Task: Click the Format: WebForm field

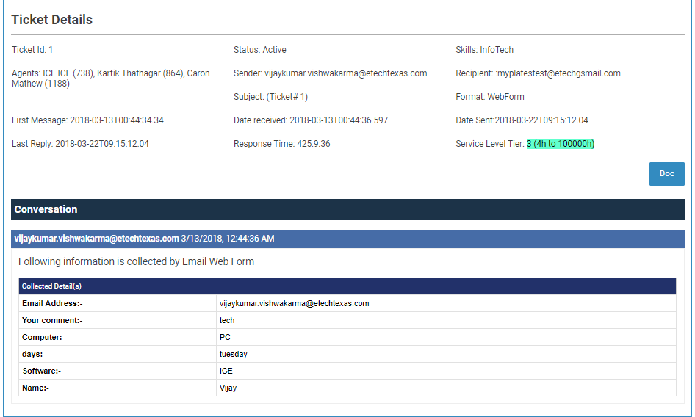Action: (x=489, y=97)
